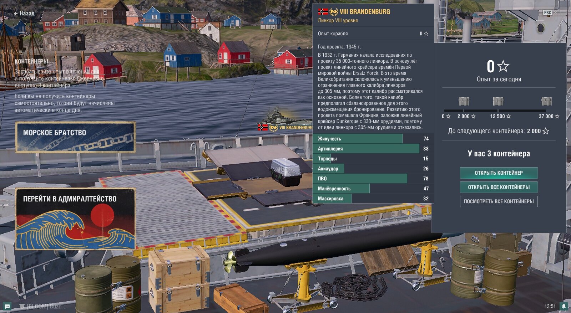The image size is (571, 313).
Task: Click the Живучесть stat bar
Action: tap(373, 139)
